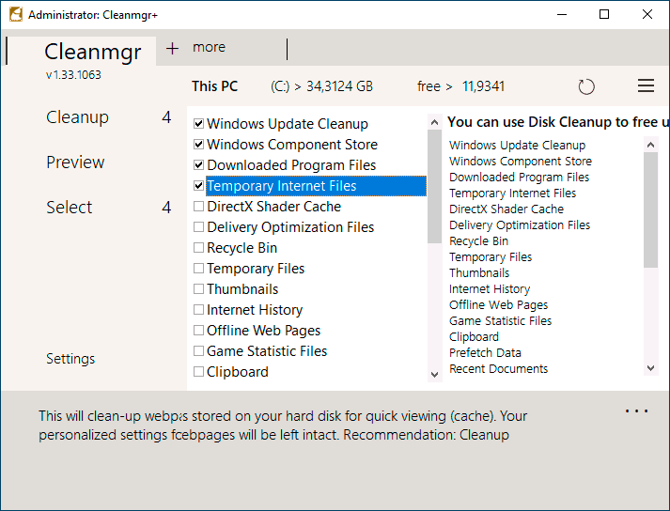Click the description text about cache cleanup

(283, 426)
